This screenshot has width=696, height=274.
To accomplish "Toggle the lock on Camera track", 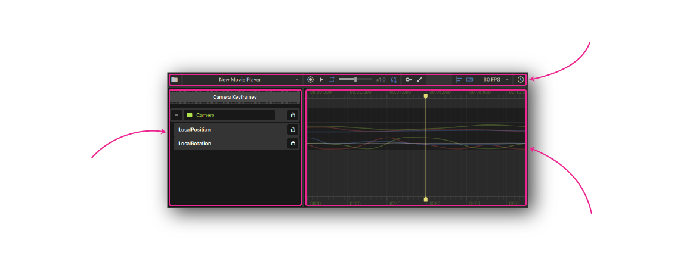I will [292, 115].
